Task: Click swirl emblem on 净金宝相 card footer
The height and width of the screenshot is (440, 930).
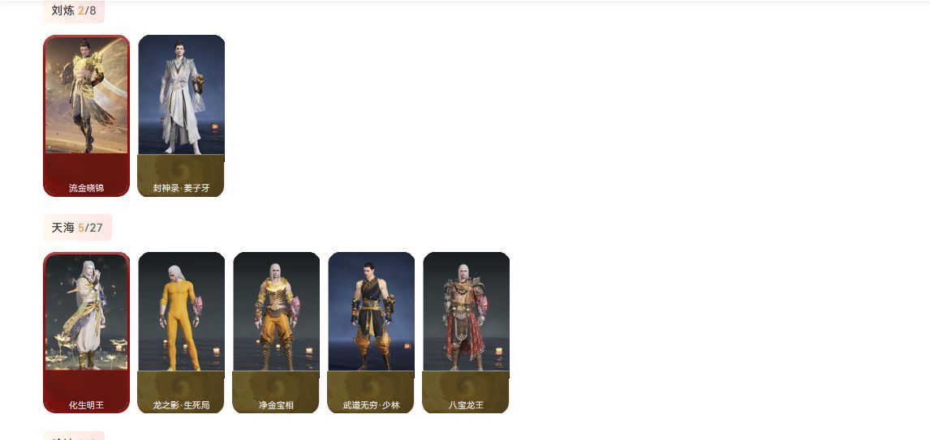Action: point(277,387)
